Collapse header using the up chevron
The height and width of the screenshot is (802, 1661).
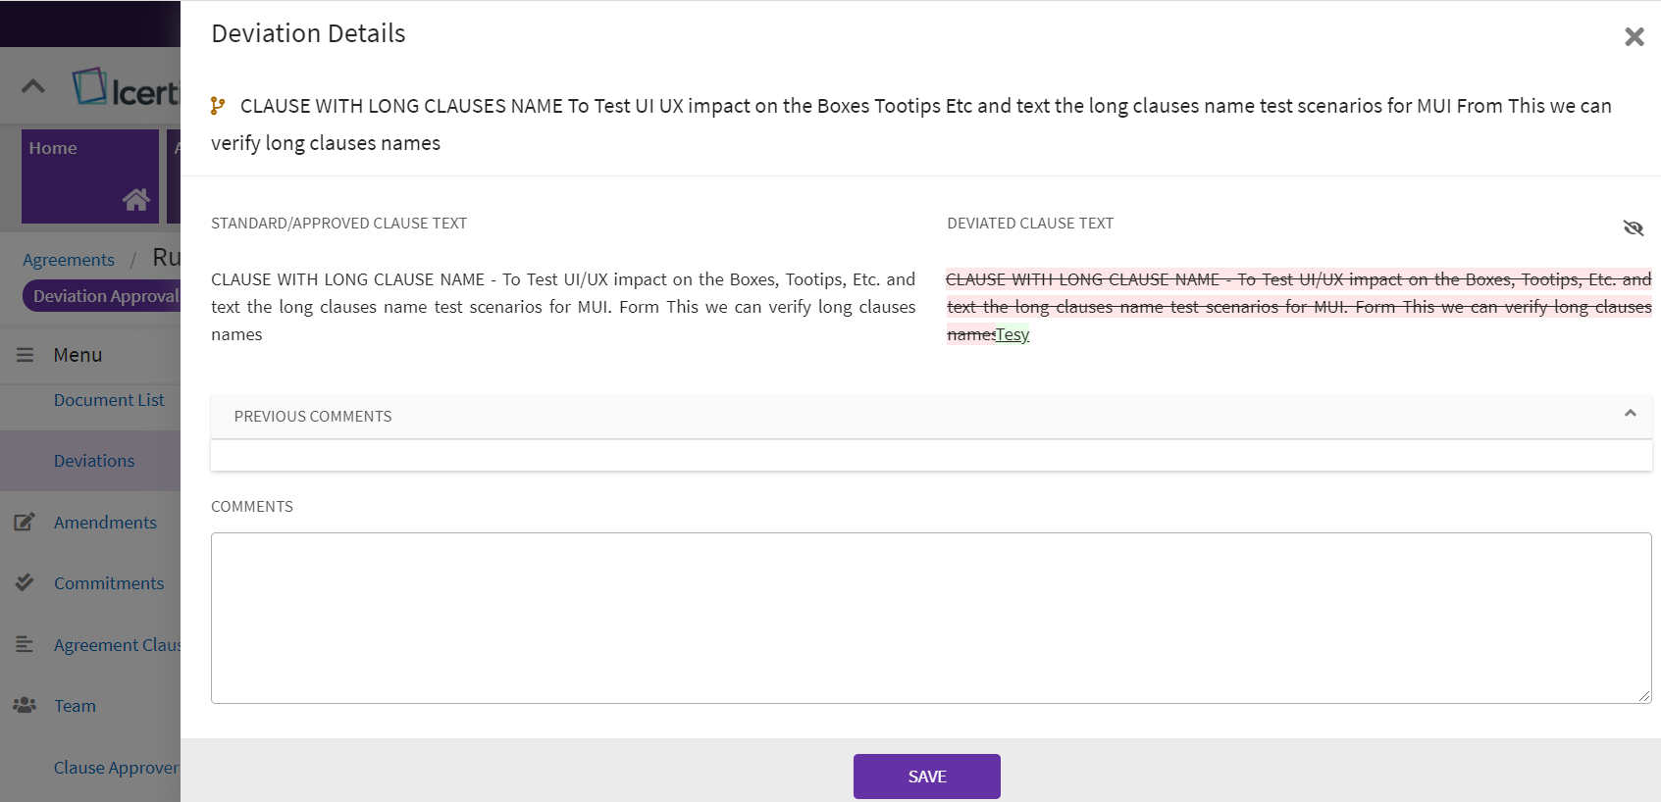coord(33,86)
